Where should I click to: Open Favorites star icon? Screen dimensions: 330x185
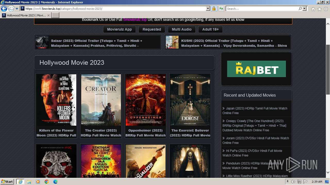click(320, 9)
